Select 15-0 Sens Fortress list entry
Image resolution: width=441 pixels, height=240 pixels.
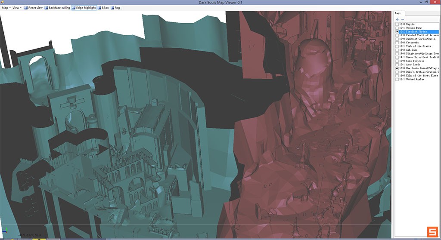coord(411,61)
